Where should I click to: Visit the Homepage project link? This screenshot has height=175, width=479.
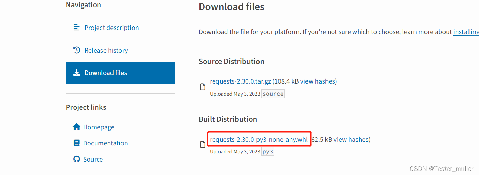coord(99,127)
